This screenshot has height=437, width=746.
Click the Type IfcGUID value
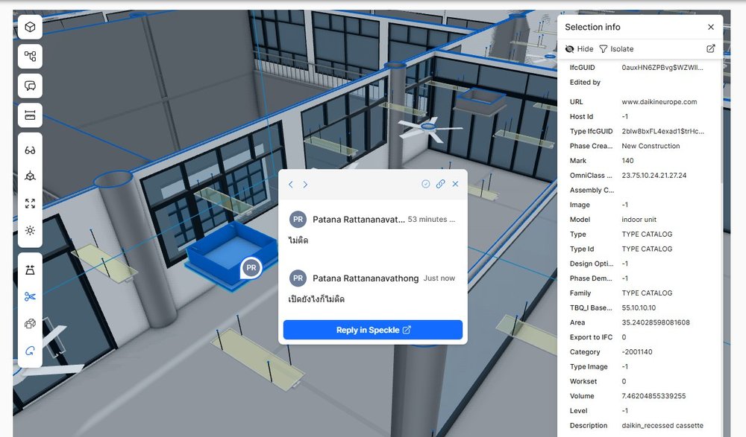tap(662, 131)
